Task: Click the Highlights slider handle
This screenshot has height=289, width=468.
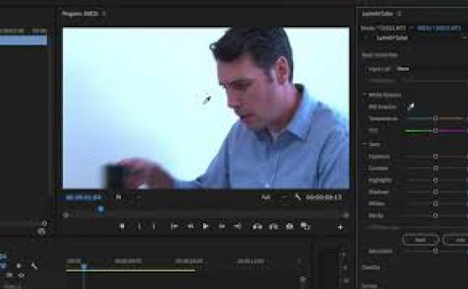Action: [435, 180]
